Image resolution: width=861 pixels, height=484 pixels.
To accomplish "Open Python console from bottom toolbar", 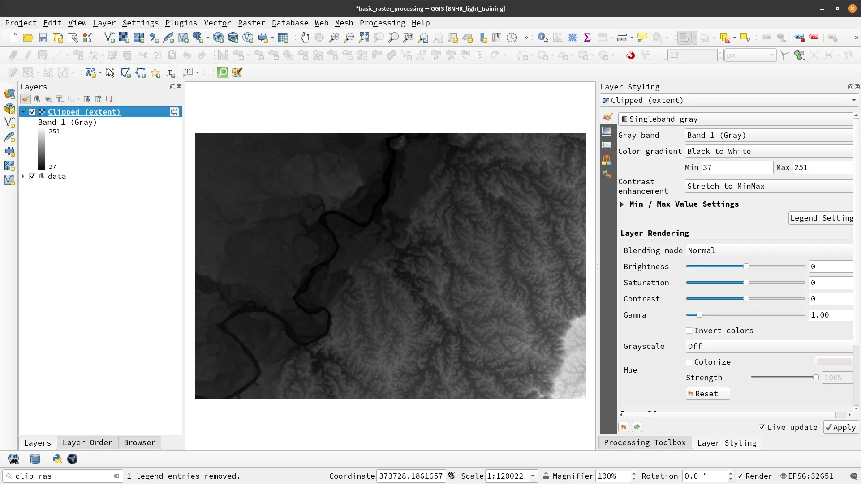I will click(57, 459).
